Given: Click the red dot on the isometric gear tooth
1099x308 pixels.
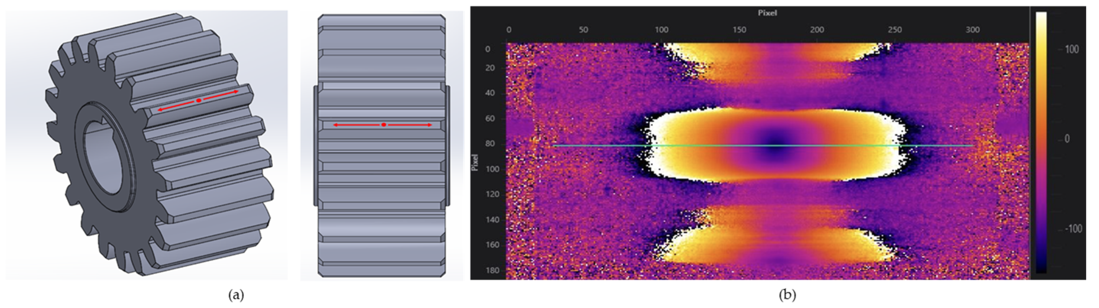Looking at the screenshot, I should point(198,101).
